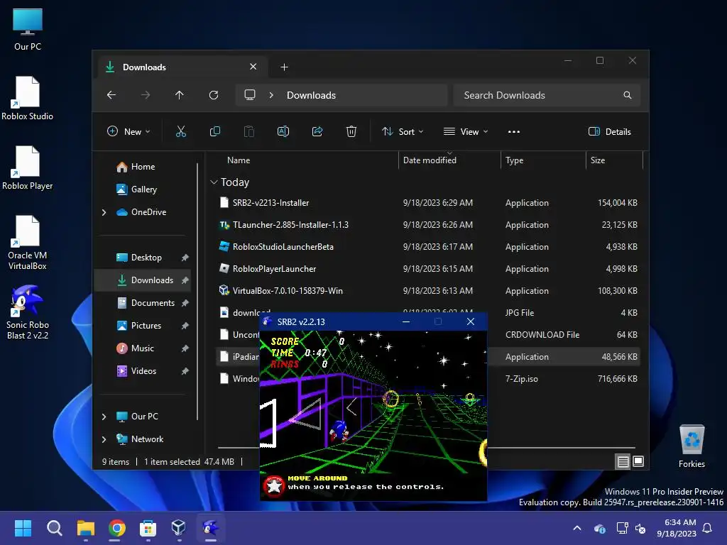The height and width of the screenshot is (545, 727).
Task: Click the address bar path chevron
Action: pyautogui.click(x=271, y=95)
